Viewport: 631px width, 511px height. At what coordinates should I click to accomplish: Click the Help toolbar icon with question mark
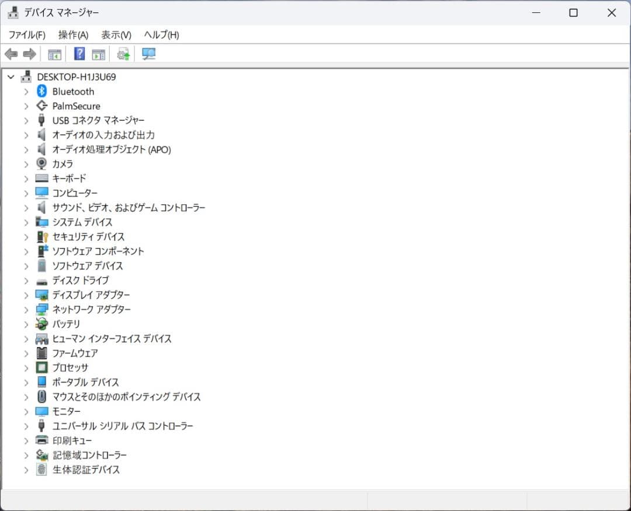pyautogui.click(x=79, y=54)
